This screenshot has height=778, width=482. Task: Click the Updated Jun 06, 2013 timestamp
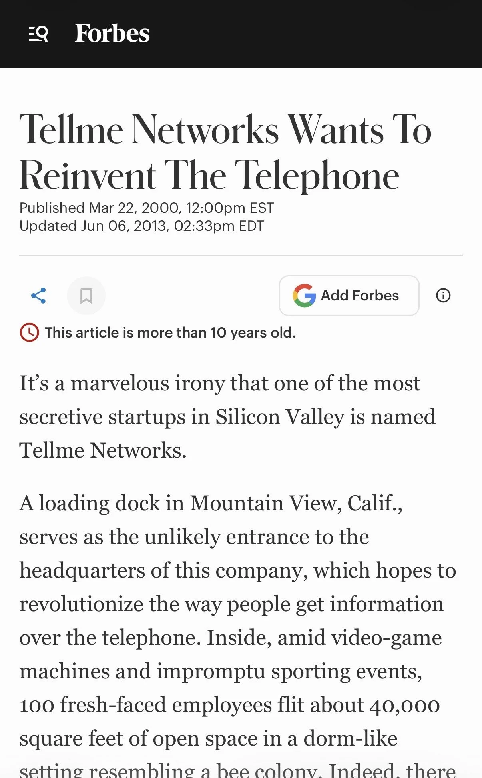(141, 226)
